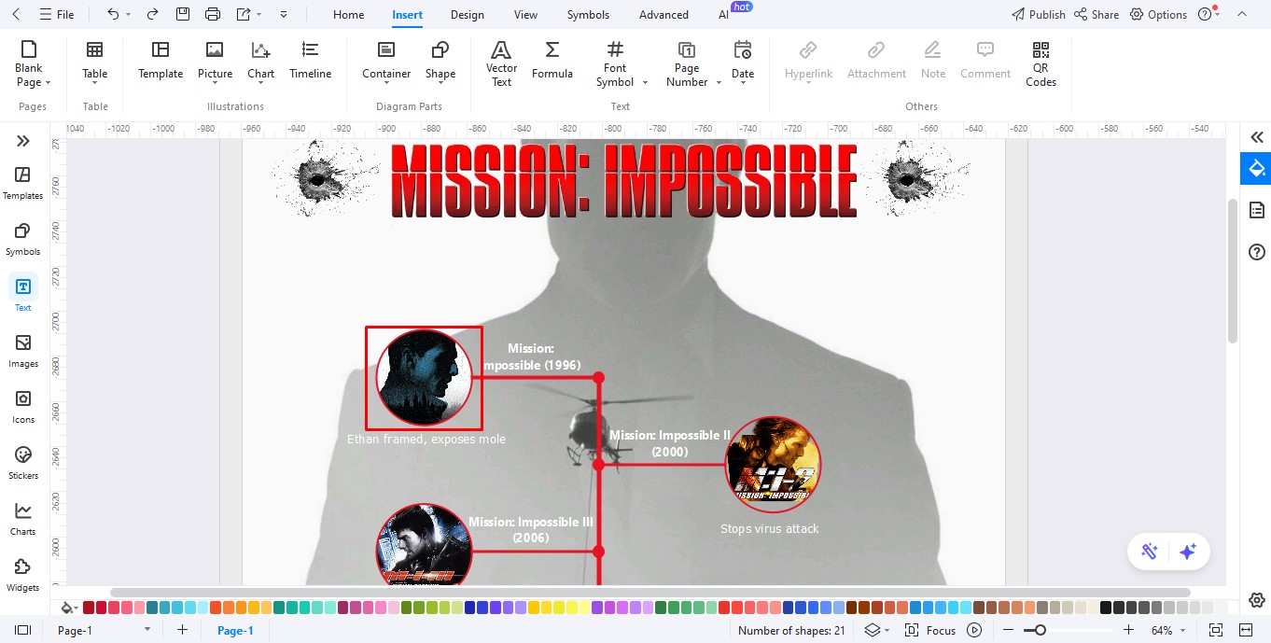
Task: Open the Charts sidebar panel
Action: (x=23, y=519)
